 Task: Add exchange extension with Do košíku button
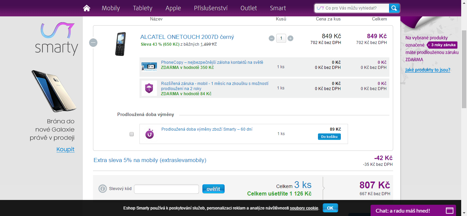329,136
